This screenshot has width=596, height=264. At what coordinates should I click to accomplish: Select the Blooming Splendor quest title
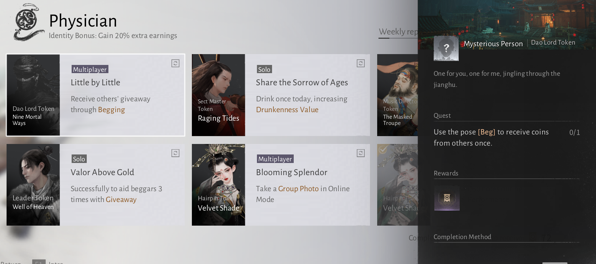click(292, 173)
